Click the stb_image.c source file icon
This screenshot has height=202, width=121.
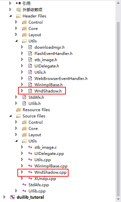[30, 147]
